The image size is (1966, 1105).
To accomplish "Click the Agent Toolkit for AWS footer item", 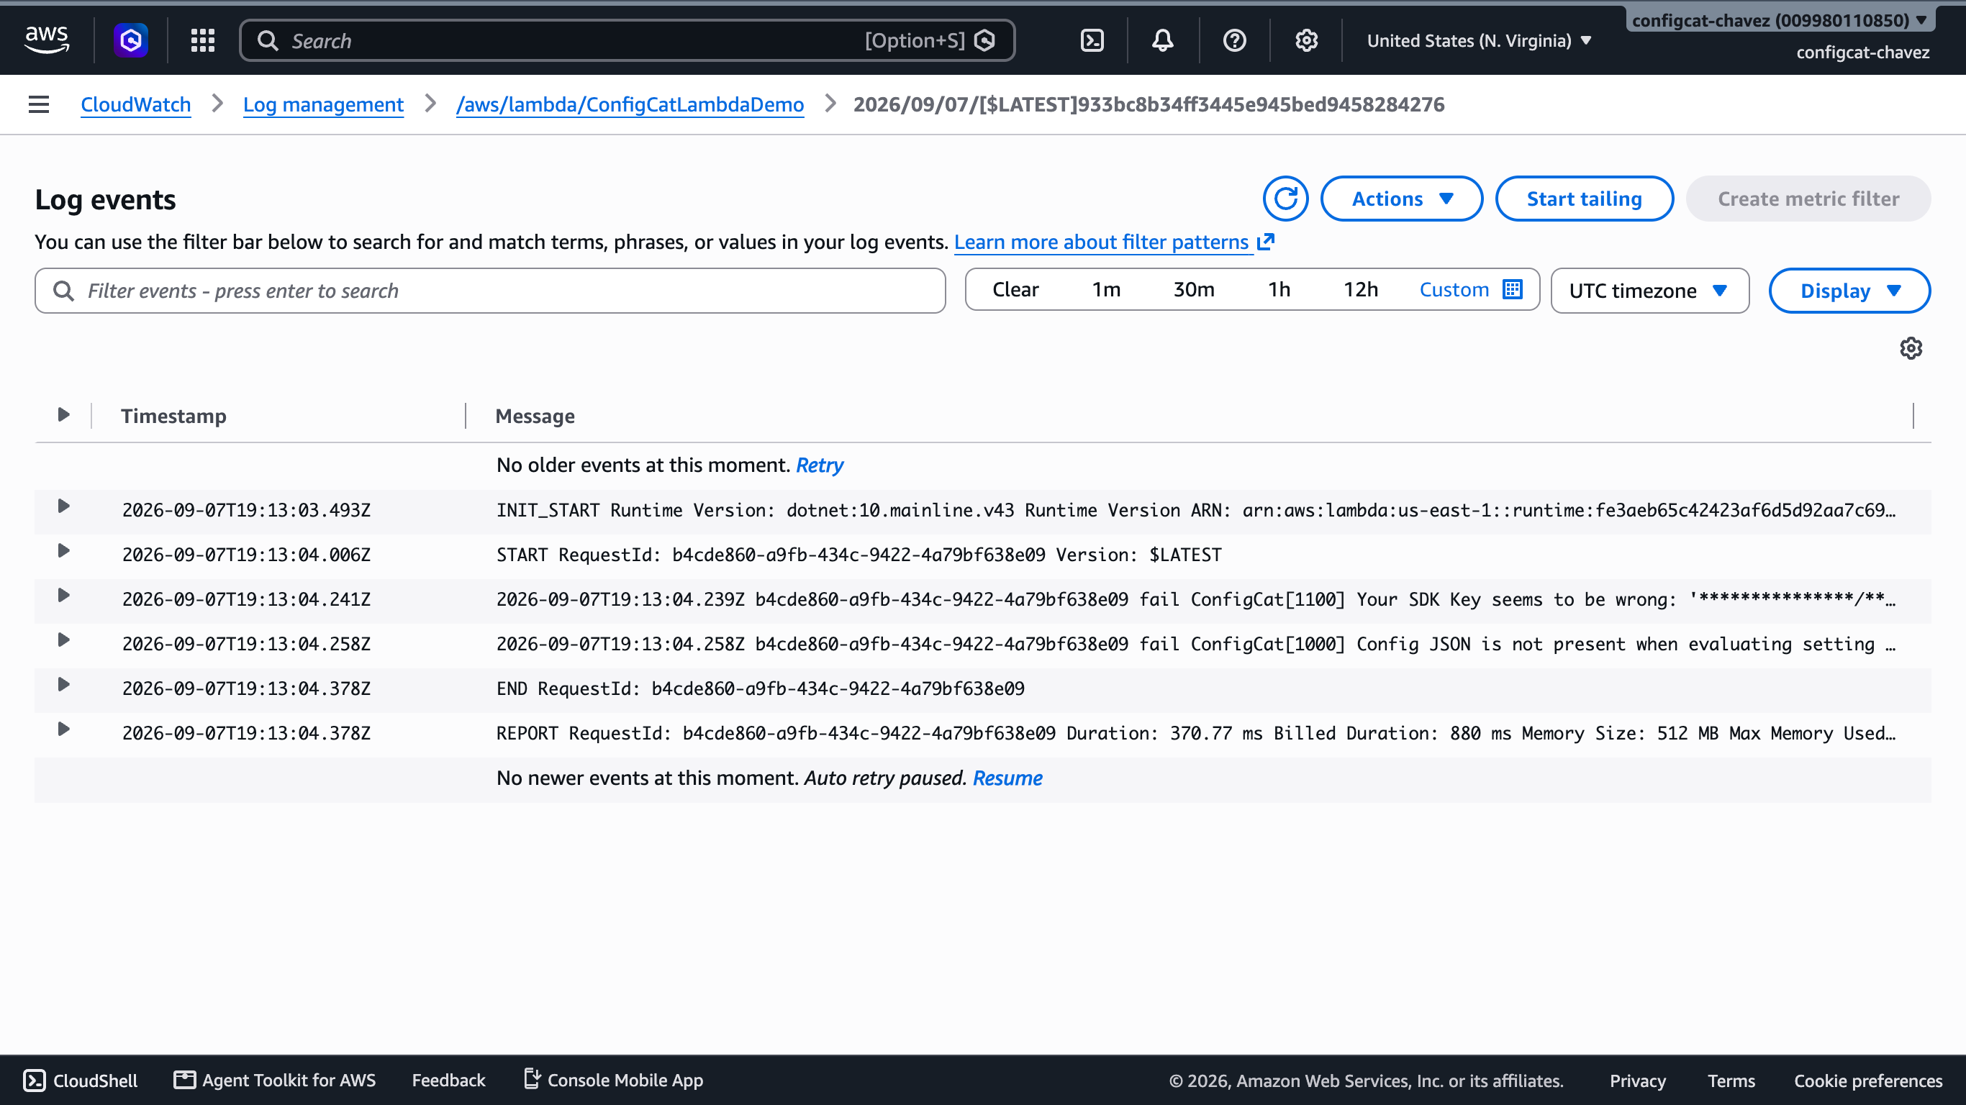I will tap(275, 1080).
